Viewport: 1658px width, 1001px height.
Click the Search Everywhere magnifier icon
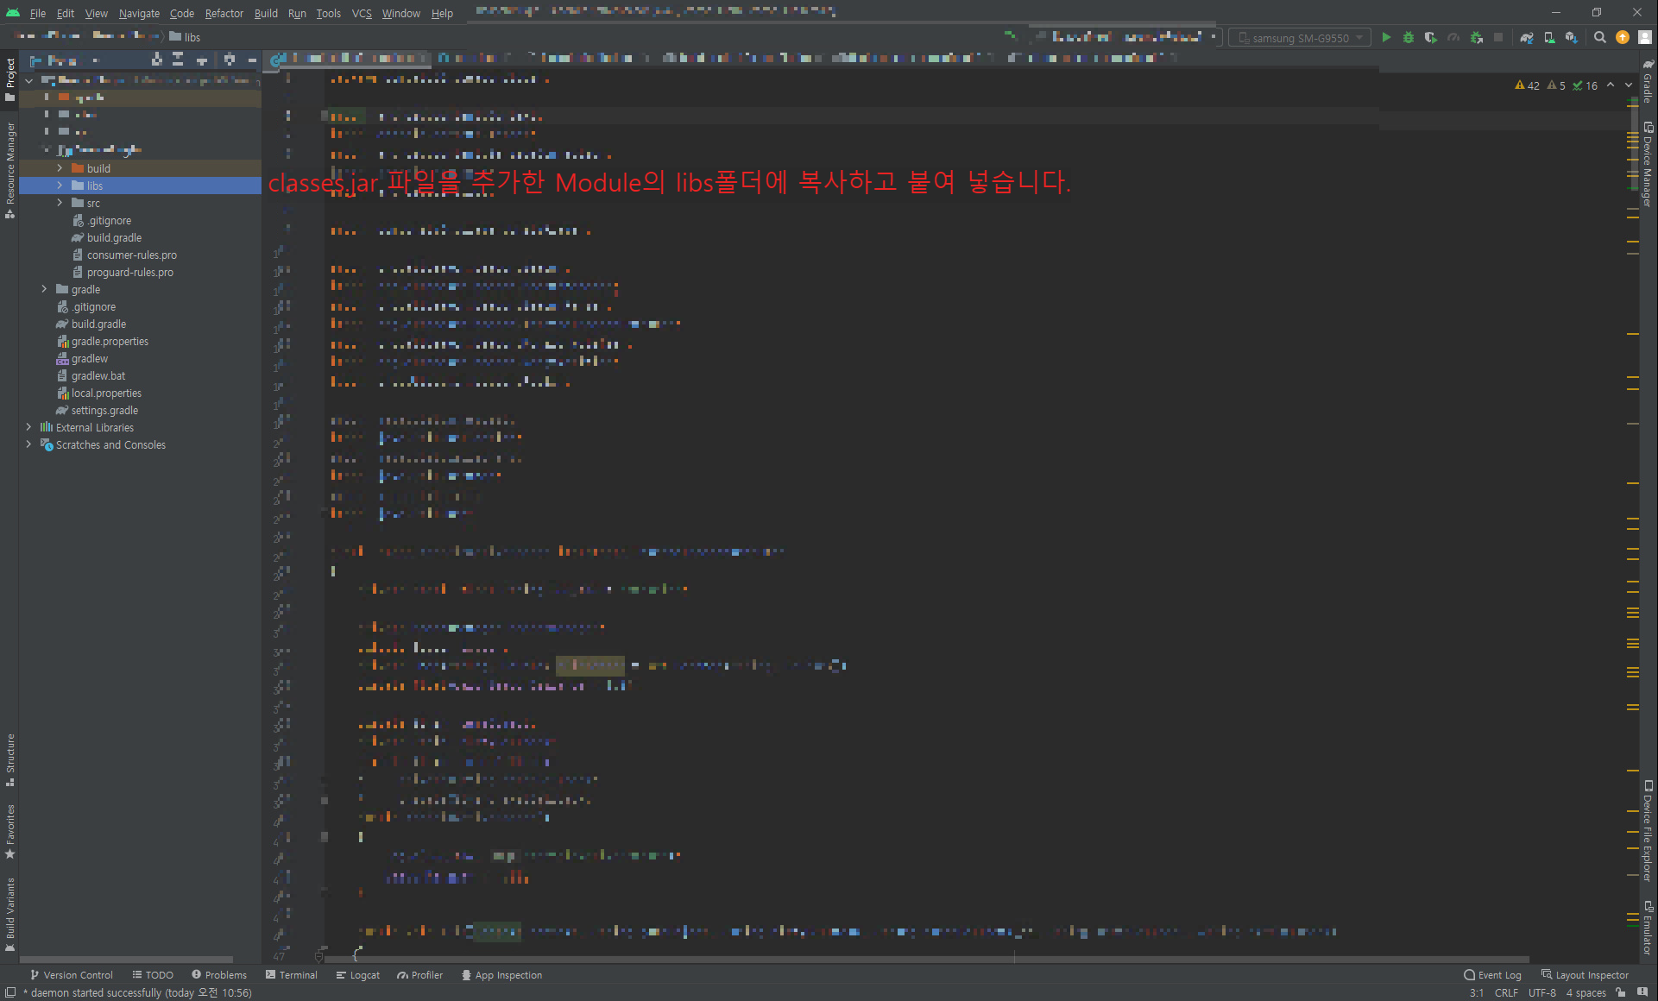[1600, 37]
